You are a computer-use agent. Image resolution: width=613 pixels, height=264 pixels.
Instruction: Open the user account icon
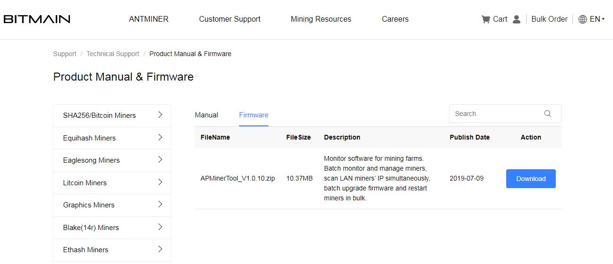(516, 19)
